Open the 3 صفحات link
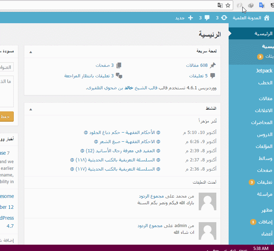The width and height of the screenshot is (274, 251). tap(105, 65)
